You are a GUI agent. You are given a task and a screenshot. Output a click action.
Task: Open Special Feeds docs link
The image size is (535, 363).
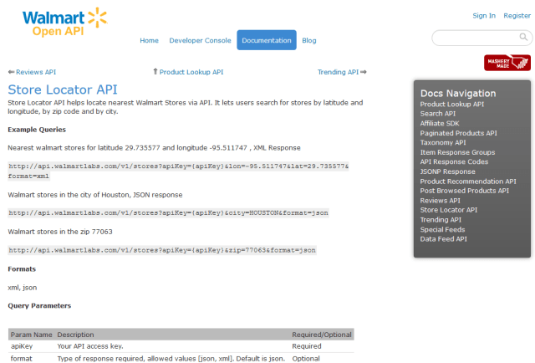(x=442, y=229)
